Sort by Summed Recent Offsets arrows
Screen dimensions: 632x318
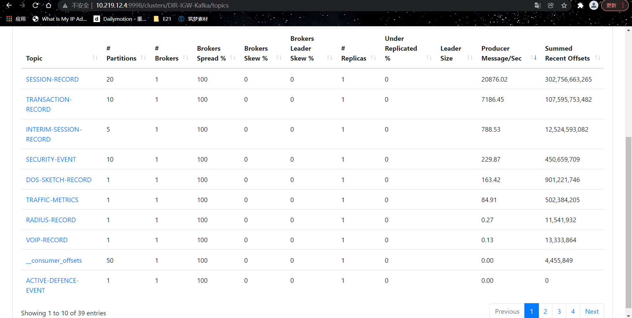[x=597, y=58]
